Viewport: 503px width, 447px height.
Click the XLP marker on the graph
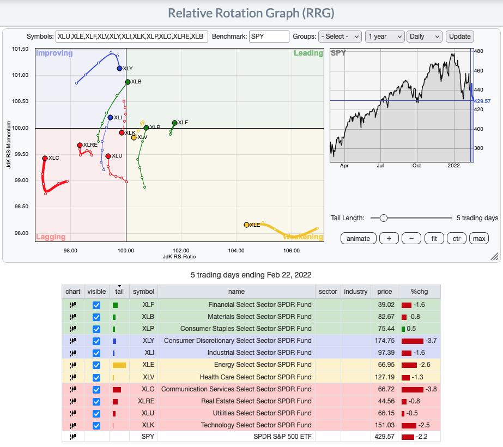(x=146, y=128)
